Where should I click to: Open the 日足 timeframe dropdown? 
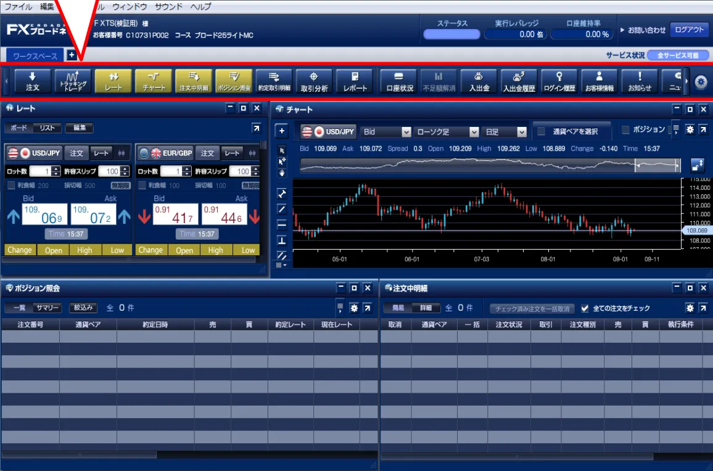(x=505, y=132)
